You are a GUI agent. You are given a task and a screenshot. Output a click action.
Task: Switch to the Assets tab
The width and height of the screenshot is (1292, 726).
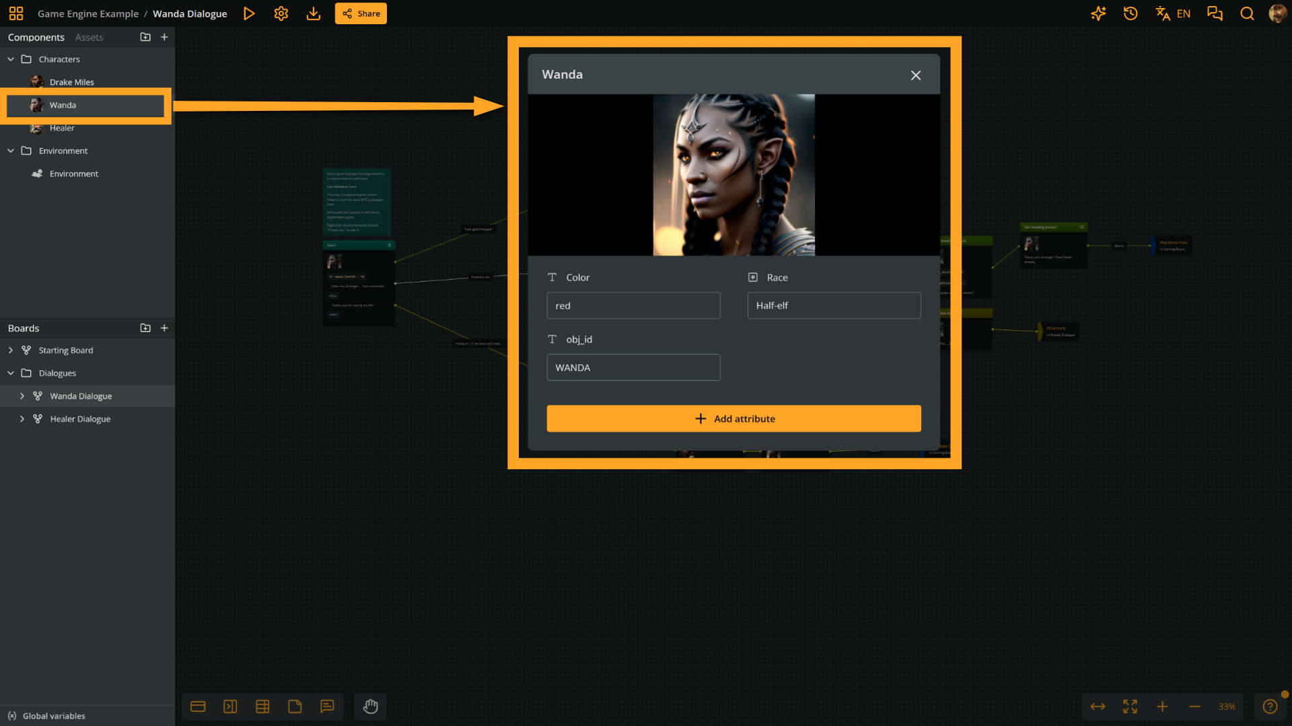click(x=89, y=37)
